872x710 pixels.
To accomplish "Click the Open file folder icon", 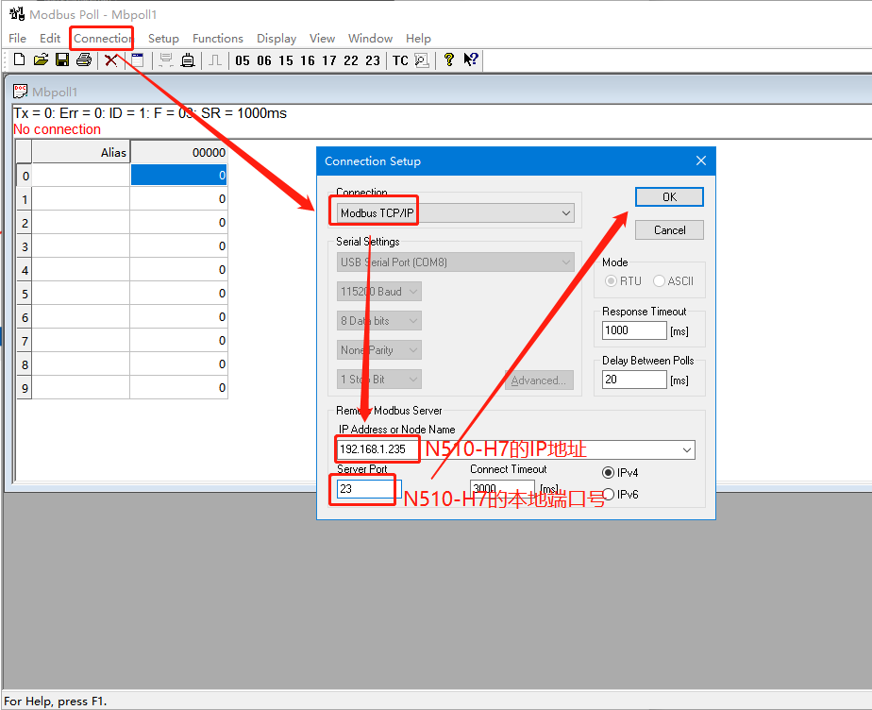I will pyautogui.click(x=41, y=60).
